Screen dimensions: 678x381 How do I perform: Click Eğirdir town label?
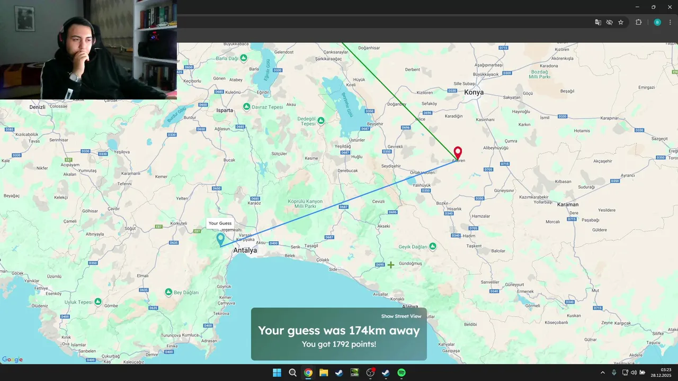pyautogui.click(x=263, y=92)
